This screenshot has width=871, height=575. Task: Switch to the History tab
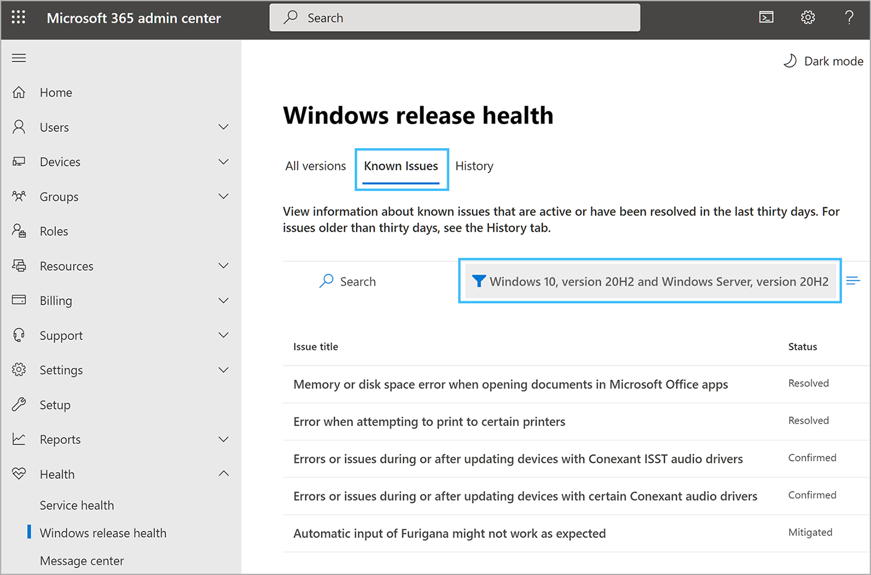tap(474, 166)
